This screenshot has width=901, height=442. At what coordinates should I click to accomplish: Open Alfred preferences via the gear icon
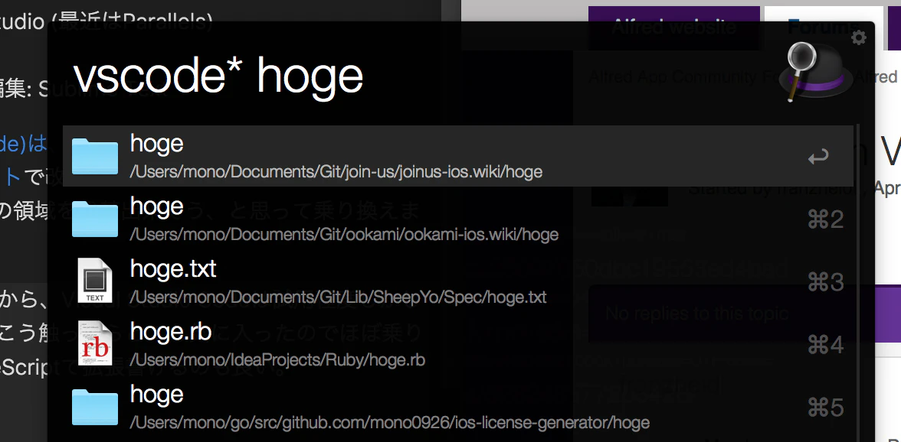858,37
